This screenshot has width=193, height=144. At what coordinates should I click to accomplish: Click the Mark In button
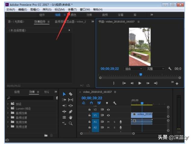[114, 83]
